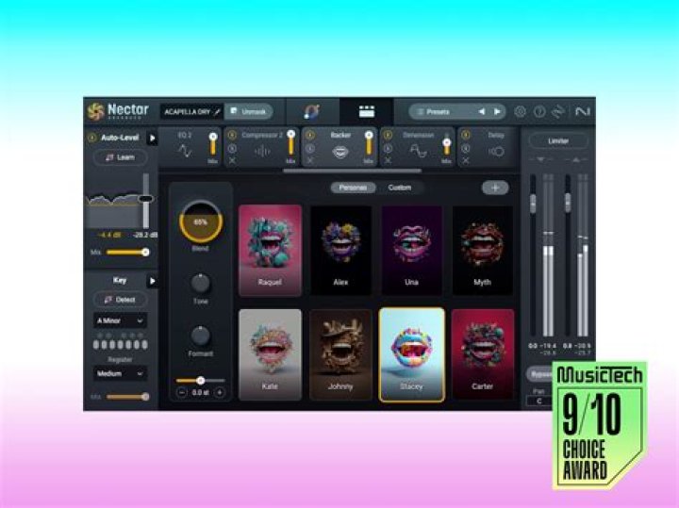Solo the Delay module
The height and width of the screenshot is (508, 679).
(x=466, y=148)
